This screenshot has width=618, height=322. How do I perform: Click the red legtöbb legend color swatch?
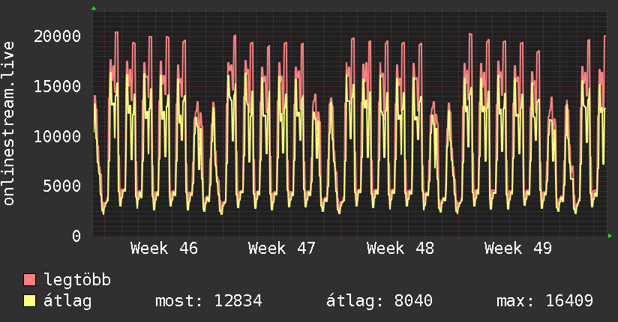point(30,280)
